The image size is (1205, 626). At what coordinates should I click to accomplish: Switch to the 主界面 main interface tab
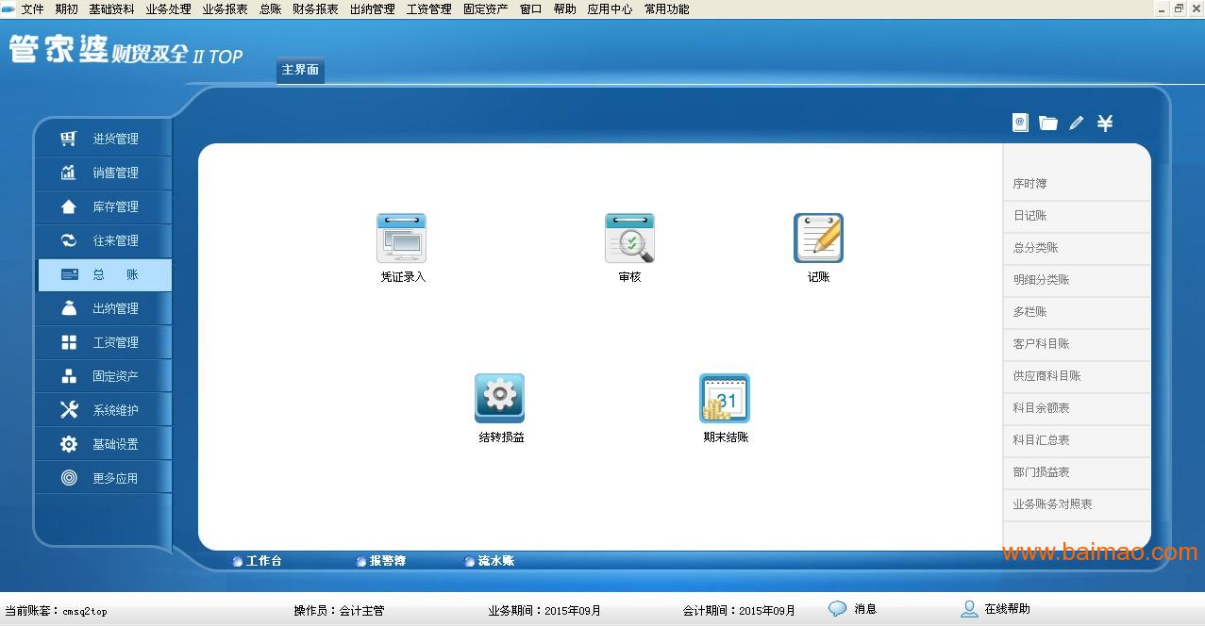coord(299,70)
